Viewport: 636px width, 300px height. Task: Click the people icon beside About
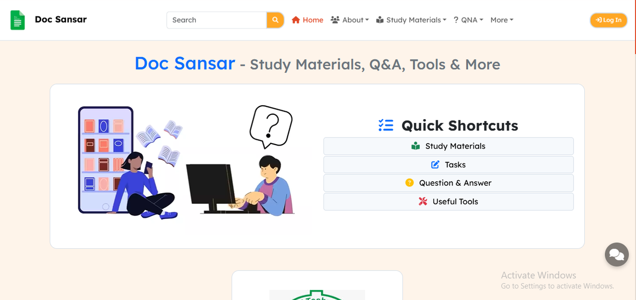tap(335, 20)
